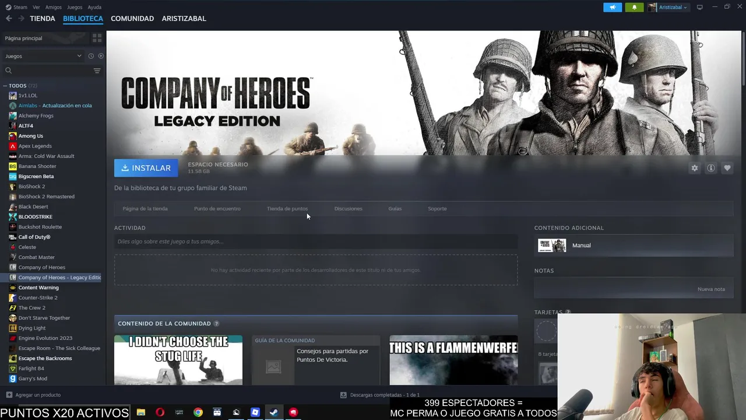Viewport: 746px width, 420px height.
Task: Open game settings gear icon
Action: coord(694,168)
